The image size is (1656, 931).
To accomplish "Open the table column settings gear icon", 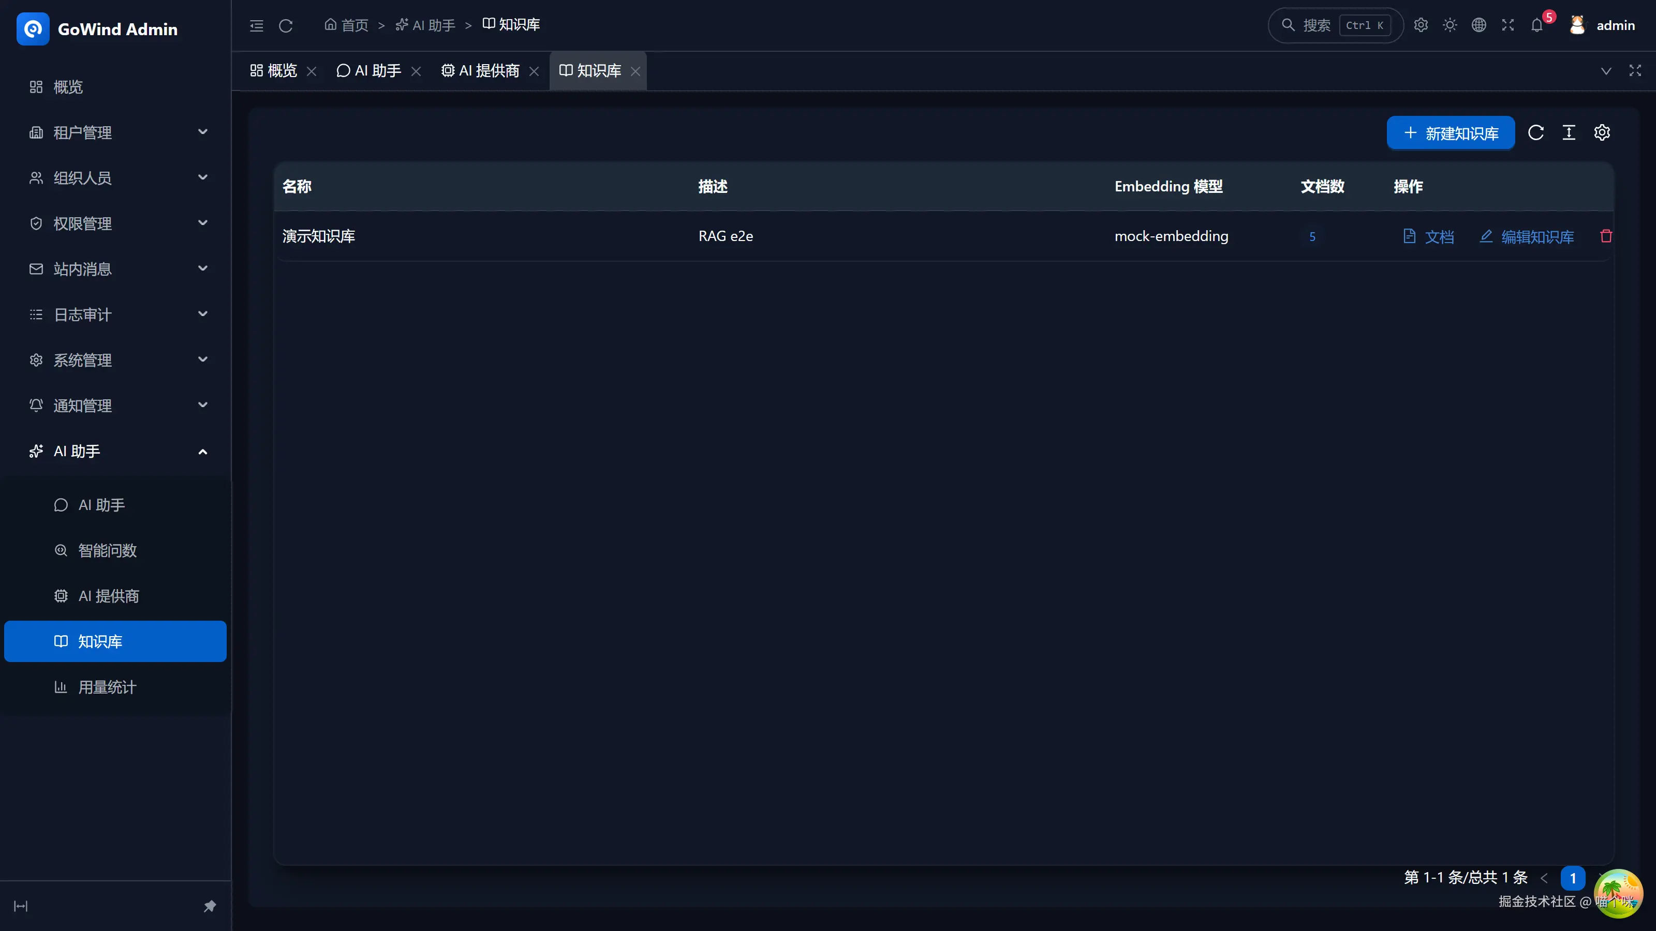I will tap(1601, 132).
